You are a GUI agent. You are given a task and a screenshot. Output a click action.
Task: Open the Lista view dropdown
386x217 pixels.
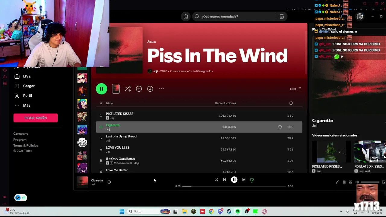pyautogui.click(x=295, y=89)
